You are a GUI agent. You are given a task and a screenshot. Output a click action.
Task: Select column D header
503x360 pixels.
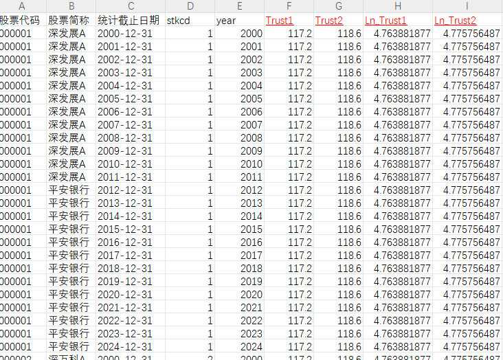click(189, 6)
